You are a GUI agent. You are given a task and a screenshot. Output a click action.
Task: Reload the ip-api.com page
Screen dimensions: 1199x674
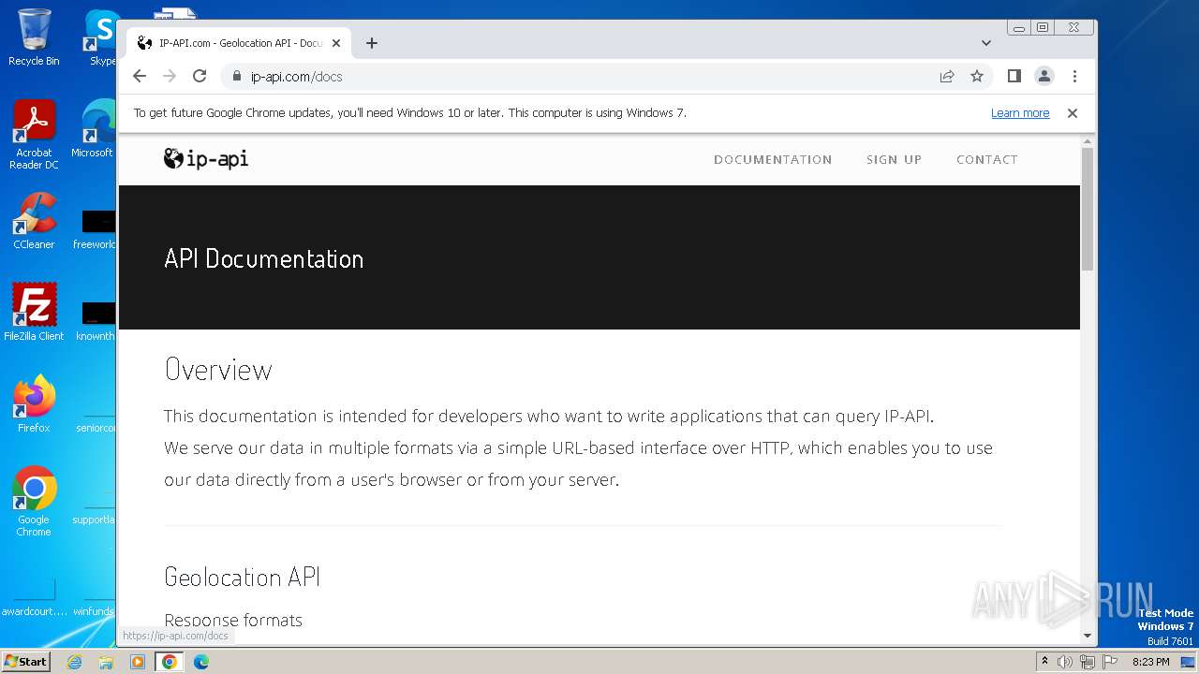pyautogui.click(x=200, y=76)
